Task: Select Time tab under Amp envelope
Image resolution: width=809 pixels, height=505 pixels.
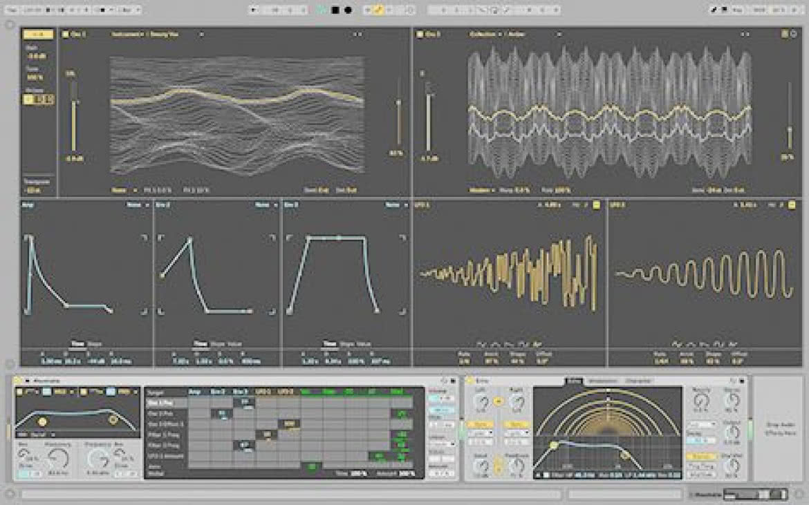Action: point(77,344)
